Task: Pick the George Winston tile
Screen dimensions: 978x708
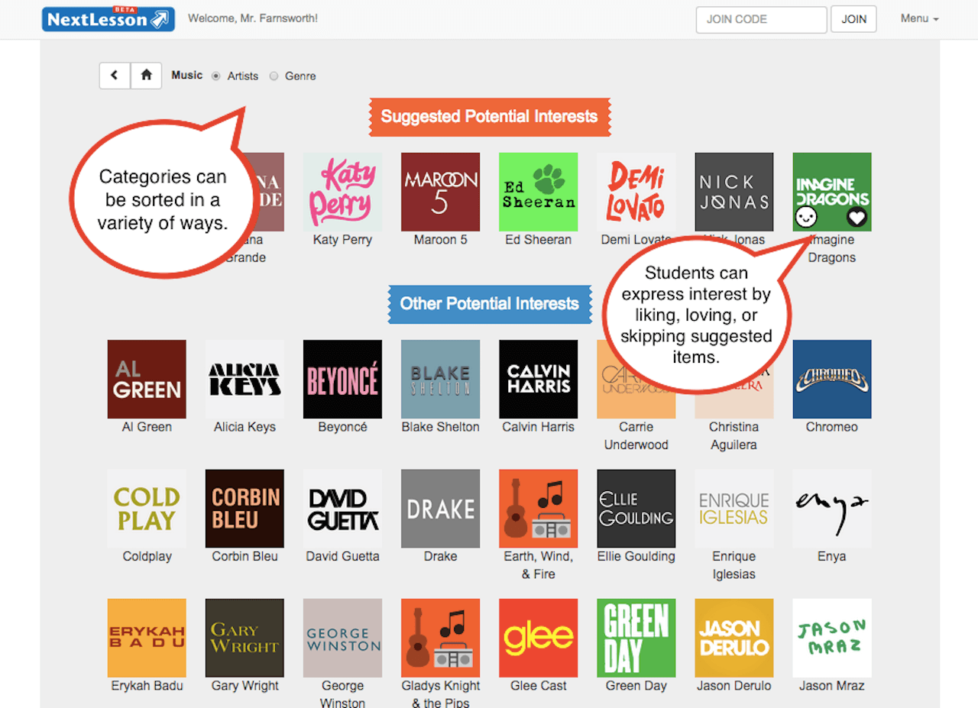Action: (x=342, y=638)
